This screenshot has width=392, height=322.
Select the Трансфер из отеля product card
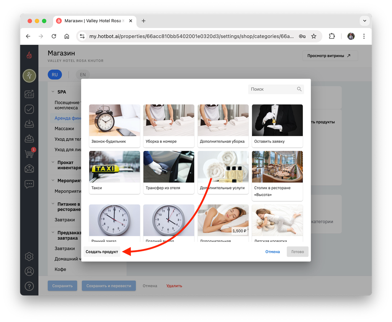[169, 172]
